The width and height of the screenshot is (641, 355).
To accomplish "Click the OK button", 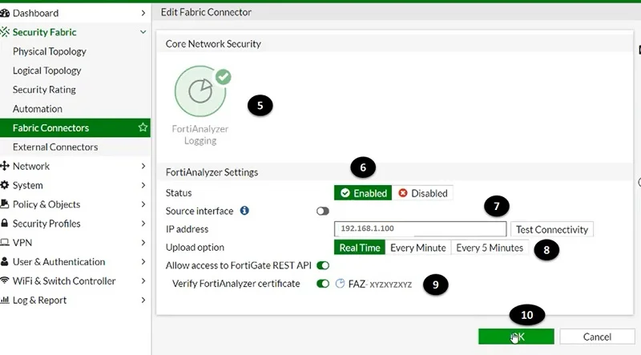I will tap(516, 337).
